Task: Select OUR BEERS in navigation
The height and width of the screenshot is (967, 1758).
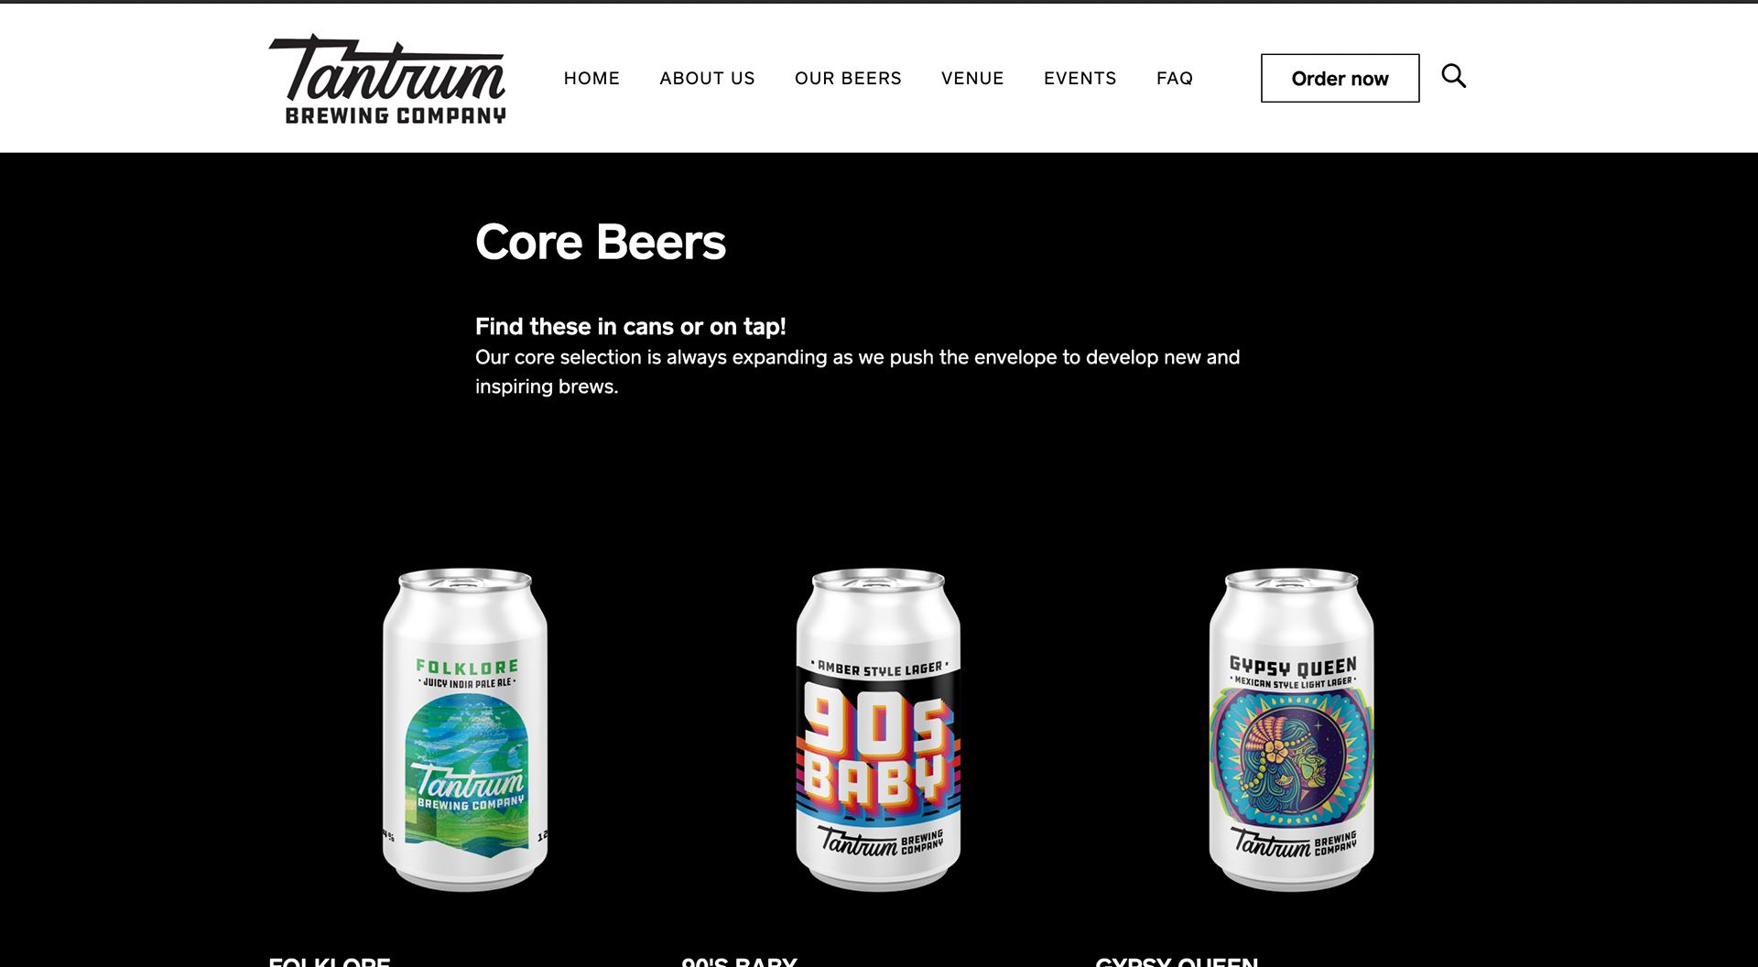Action: pos(848,79)
